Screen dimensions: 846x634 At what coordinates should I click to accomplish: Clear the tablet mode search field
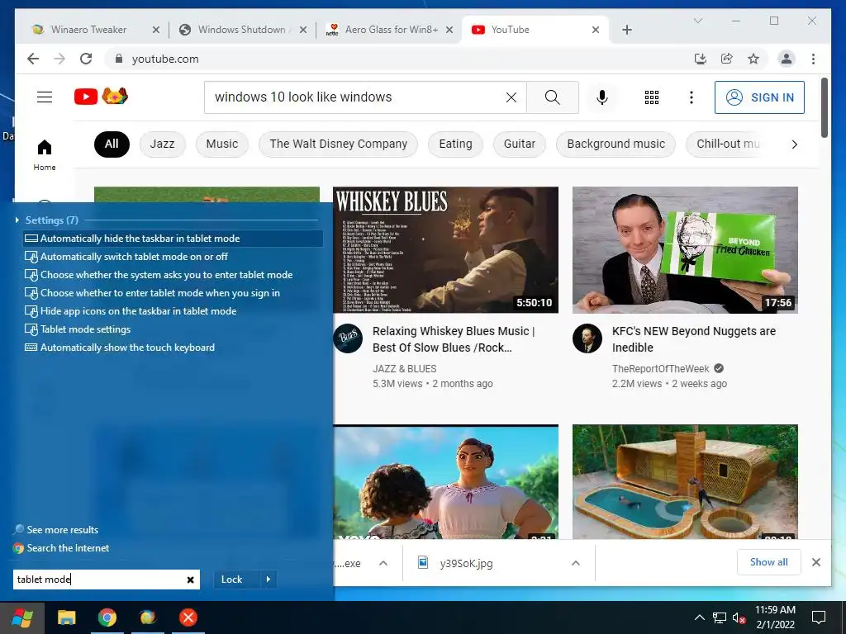point(191,580)
